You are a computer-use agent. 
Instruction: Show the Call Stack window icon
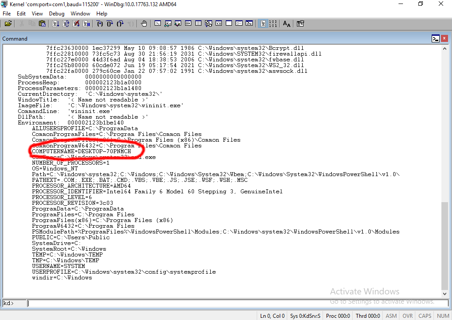tap(209, 23)
